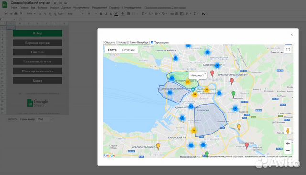Click the Монитор активности button

coord(37,71)
